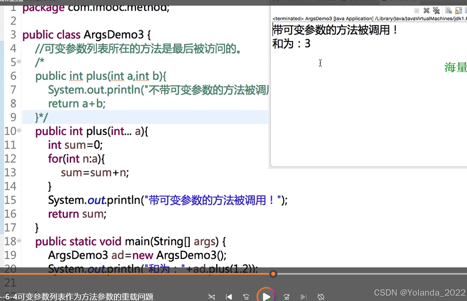Screen dimensions: 467x301
Task: Click the comment '//可变参数列表所在的方法是最后被访问的。'
Action: click(138, 49)
